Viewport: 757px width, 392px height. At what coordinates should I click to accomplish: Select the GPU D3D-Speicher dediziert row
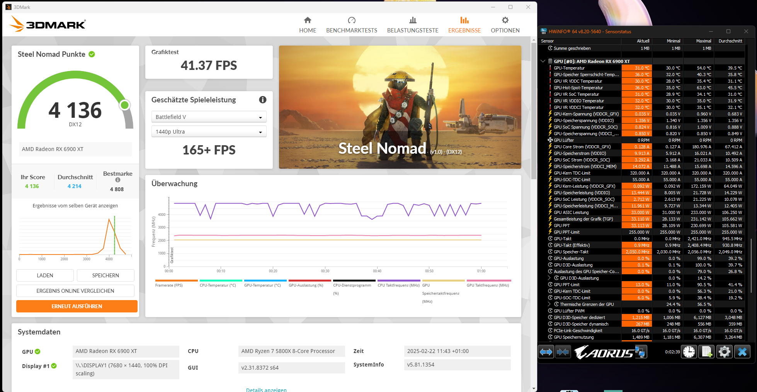(x=643, y=317)
